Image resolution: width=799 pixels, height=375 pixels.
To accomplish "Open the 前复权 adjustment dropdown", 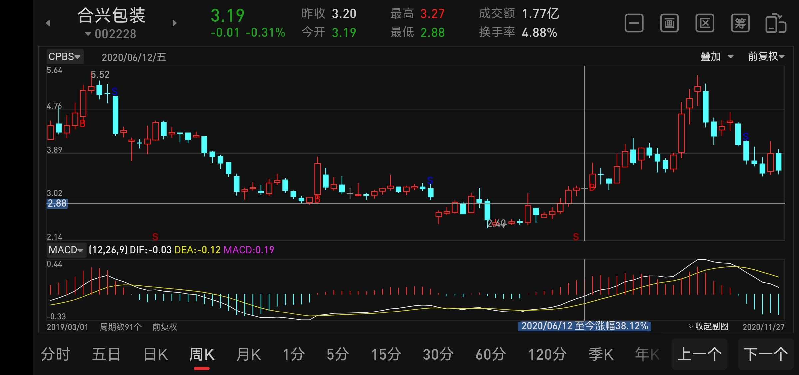I will 766,57.
